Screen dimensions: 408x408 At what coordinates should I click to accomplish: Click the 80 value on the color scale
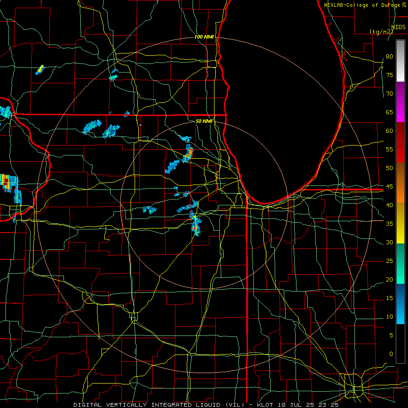click(x=389, y=57)
